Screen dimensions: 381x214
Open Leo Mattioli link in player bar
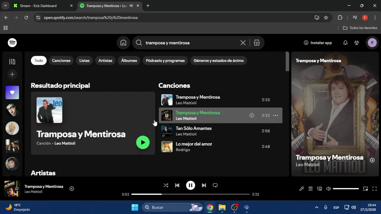pos(33,192)
